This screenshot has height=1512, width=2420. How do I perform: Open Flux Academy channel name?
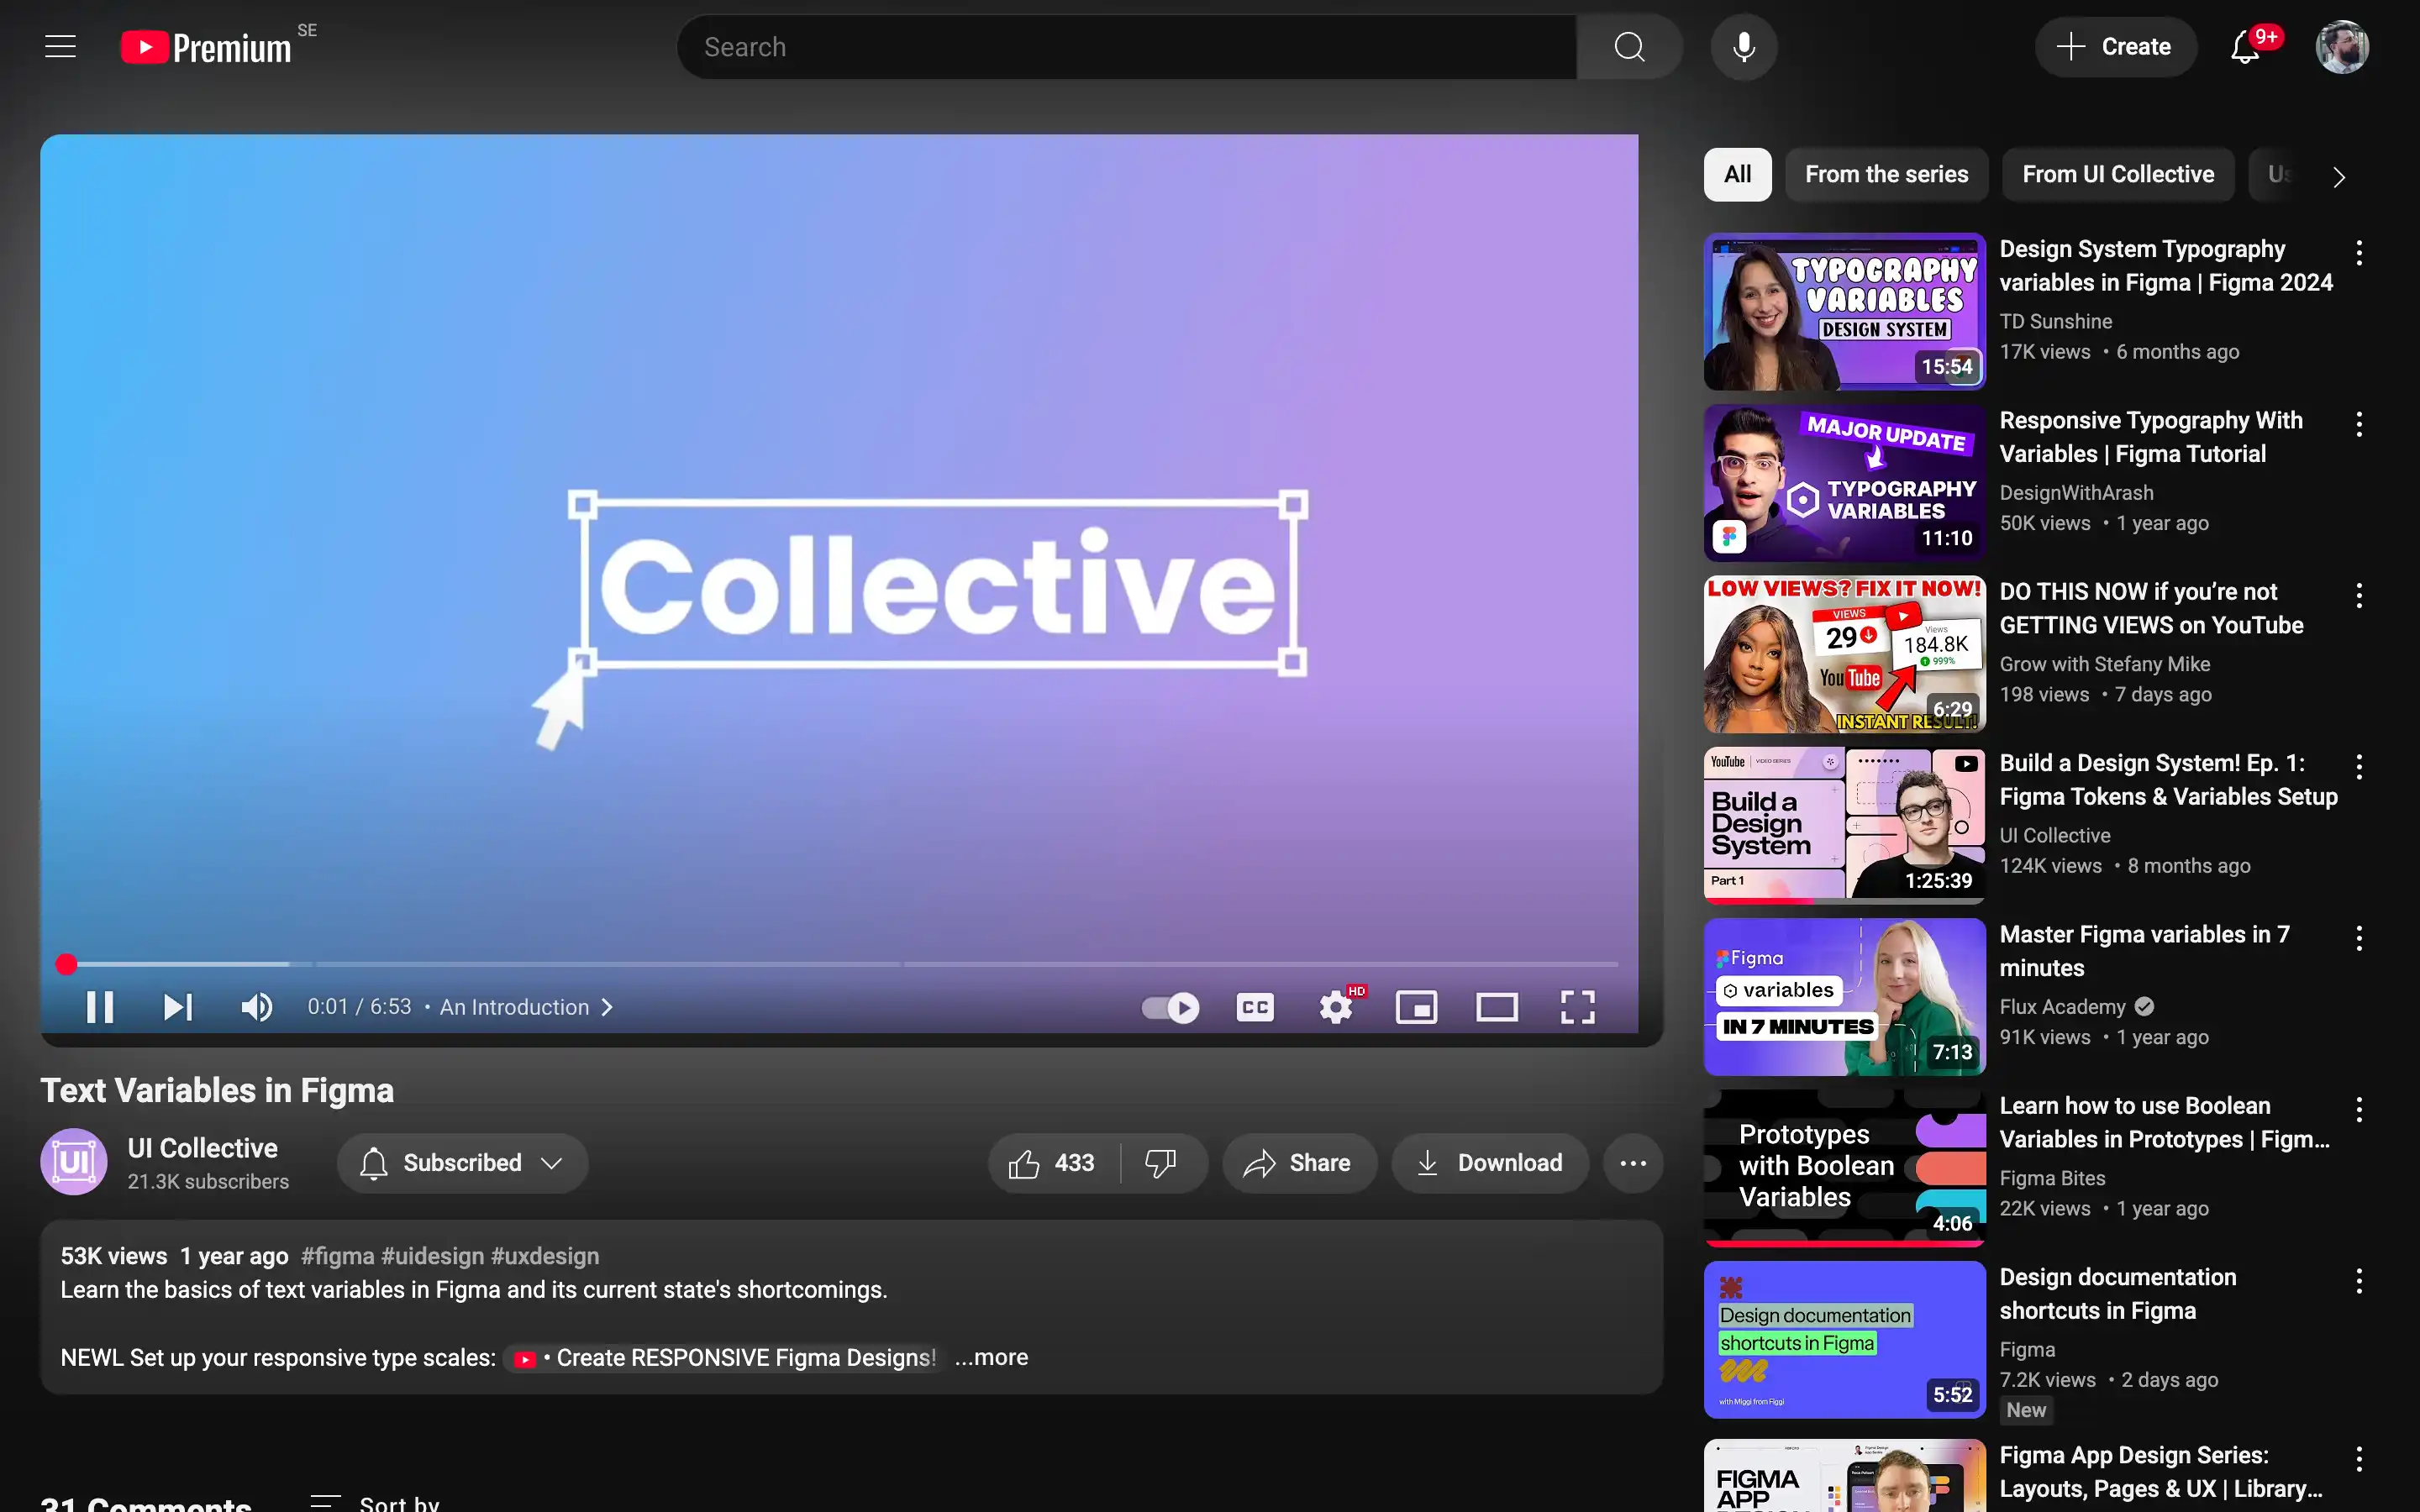[2062, 1007]
